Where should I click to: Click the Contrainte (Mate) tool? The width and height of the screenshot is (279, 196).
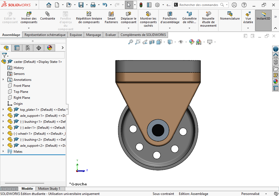(x=47, y=16)
